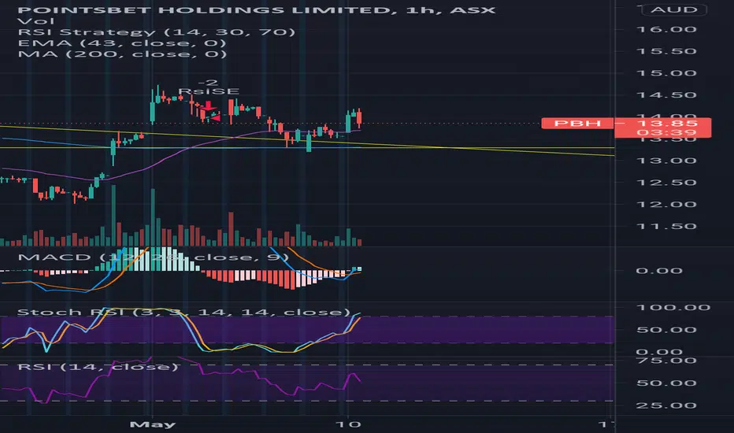Click the 10 date label on time axis
This screenshot has height=433, width=734.
[348, 424]
